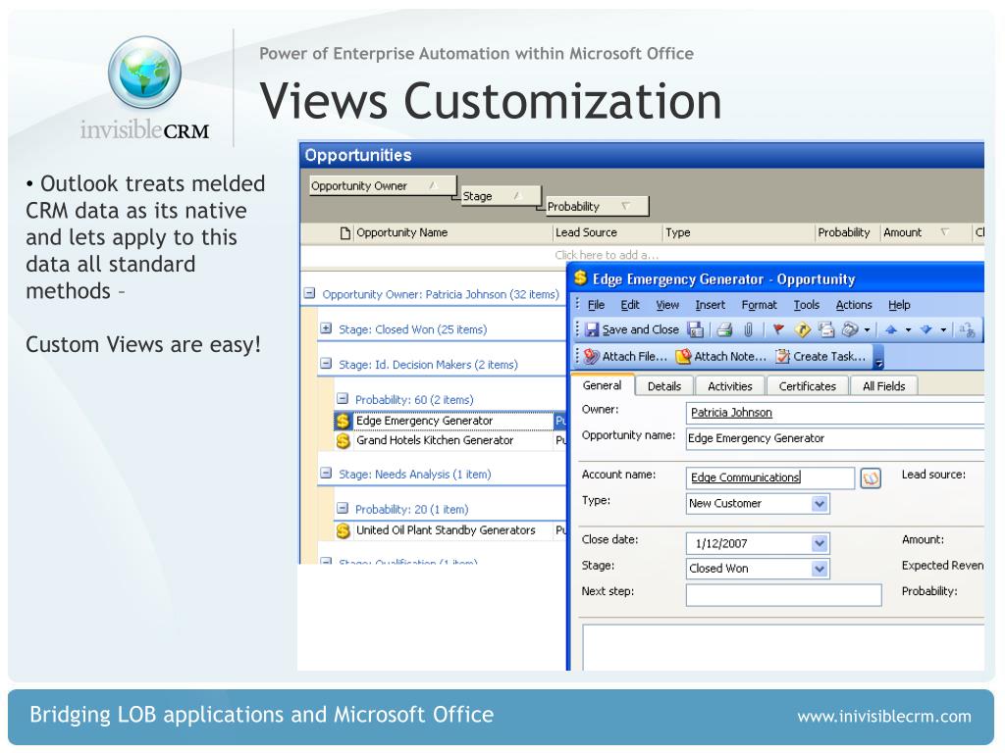Open the View menu
Screen dimensions: 1005x753
pyautogui.click(x=667, y=305)
